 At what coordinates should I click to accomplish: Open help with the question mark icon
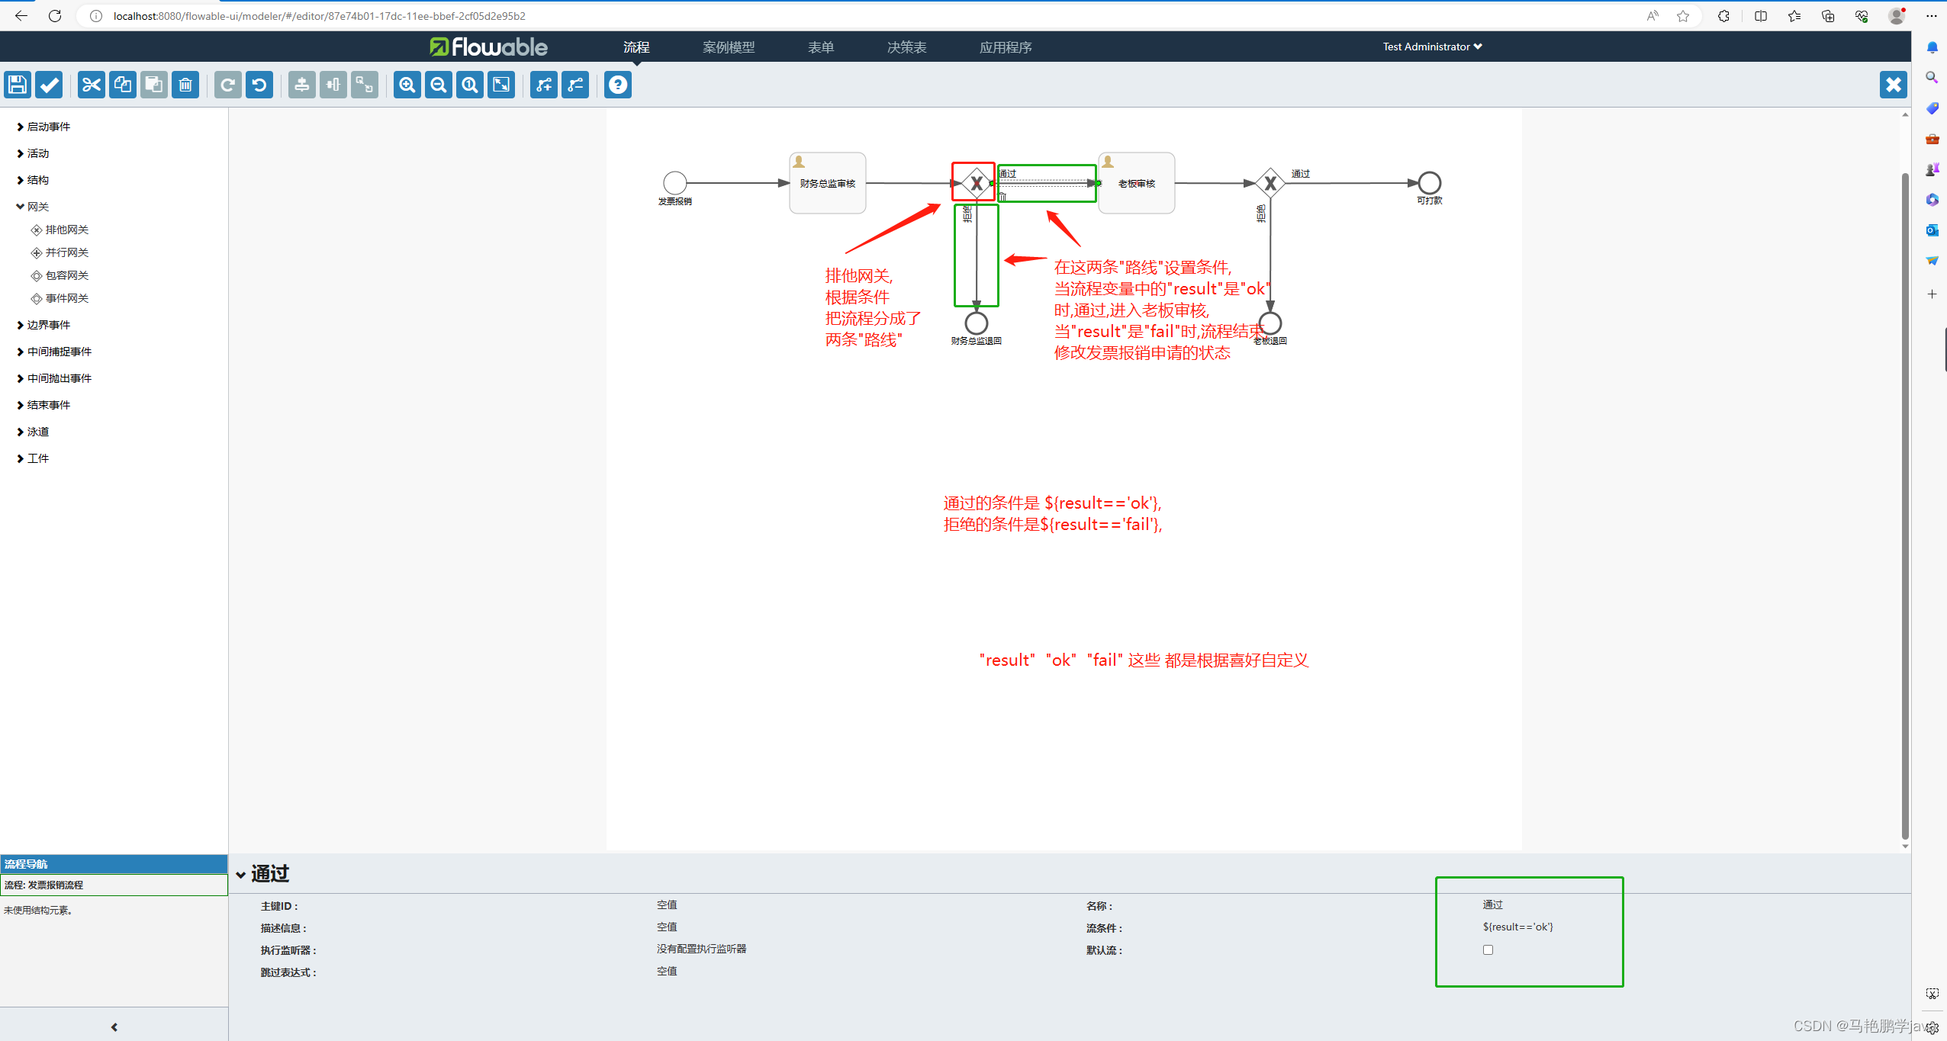[x=618, y=85]
